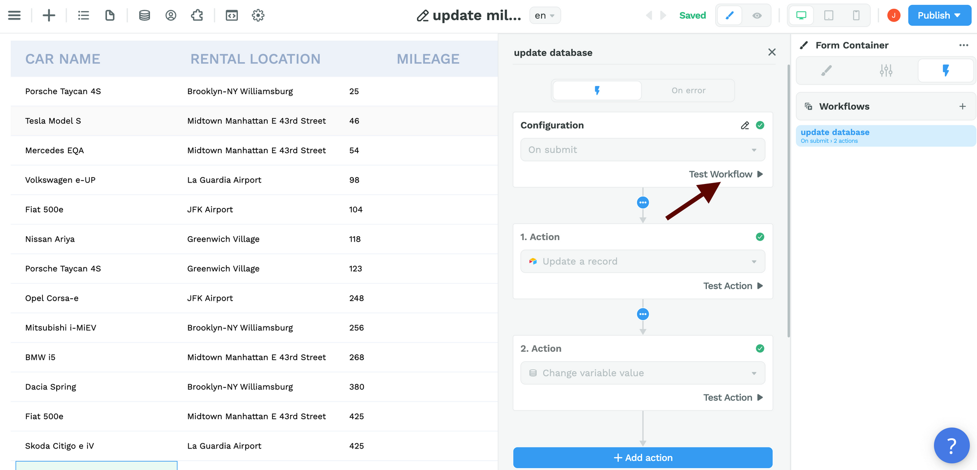The height and width of the screenshot is (470, 977).
Task: Open project settings gear icon
Action: click(258, 16)
